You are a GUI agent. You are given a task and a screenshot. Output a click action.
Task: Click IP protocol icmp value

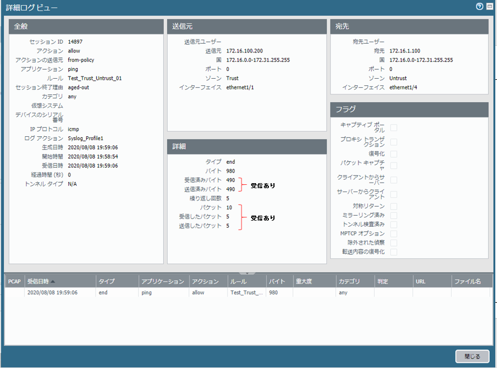pos(73,129)
